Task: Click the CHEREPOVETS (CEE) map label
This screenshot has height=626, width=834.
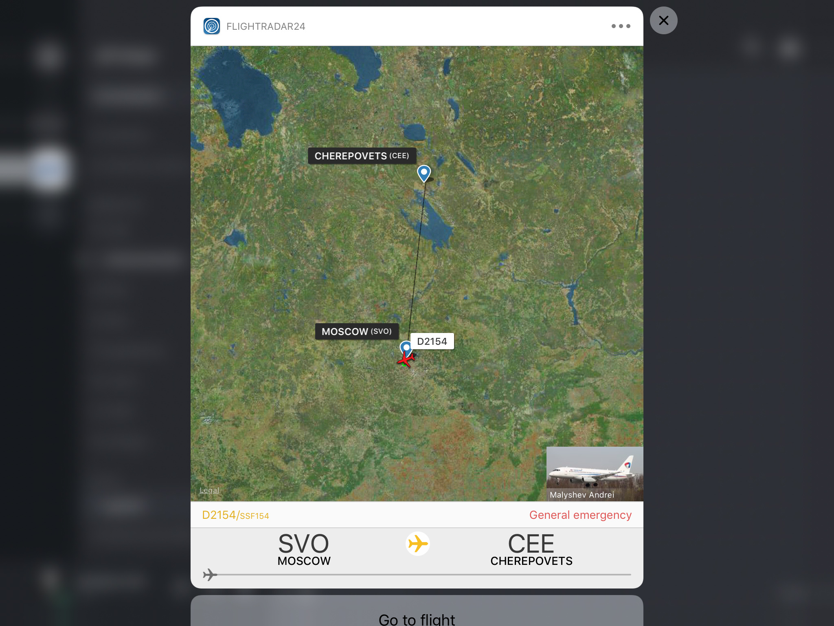Action: pos(362,156)
